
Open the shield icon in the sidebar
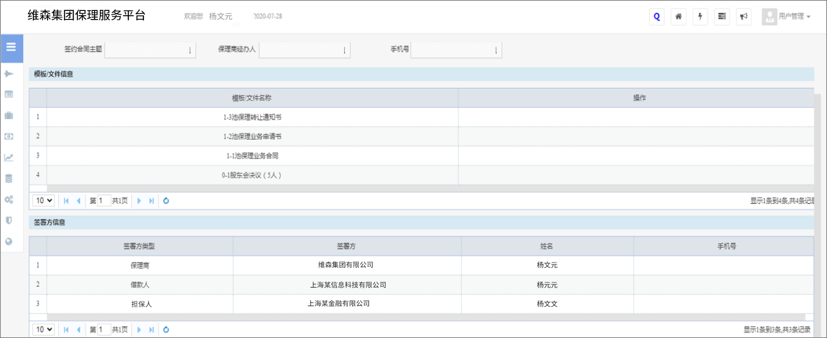9,220
